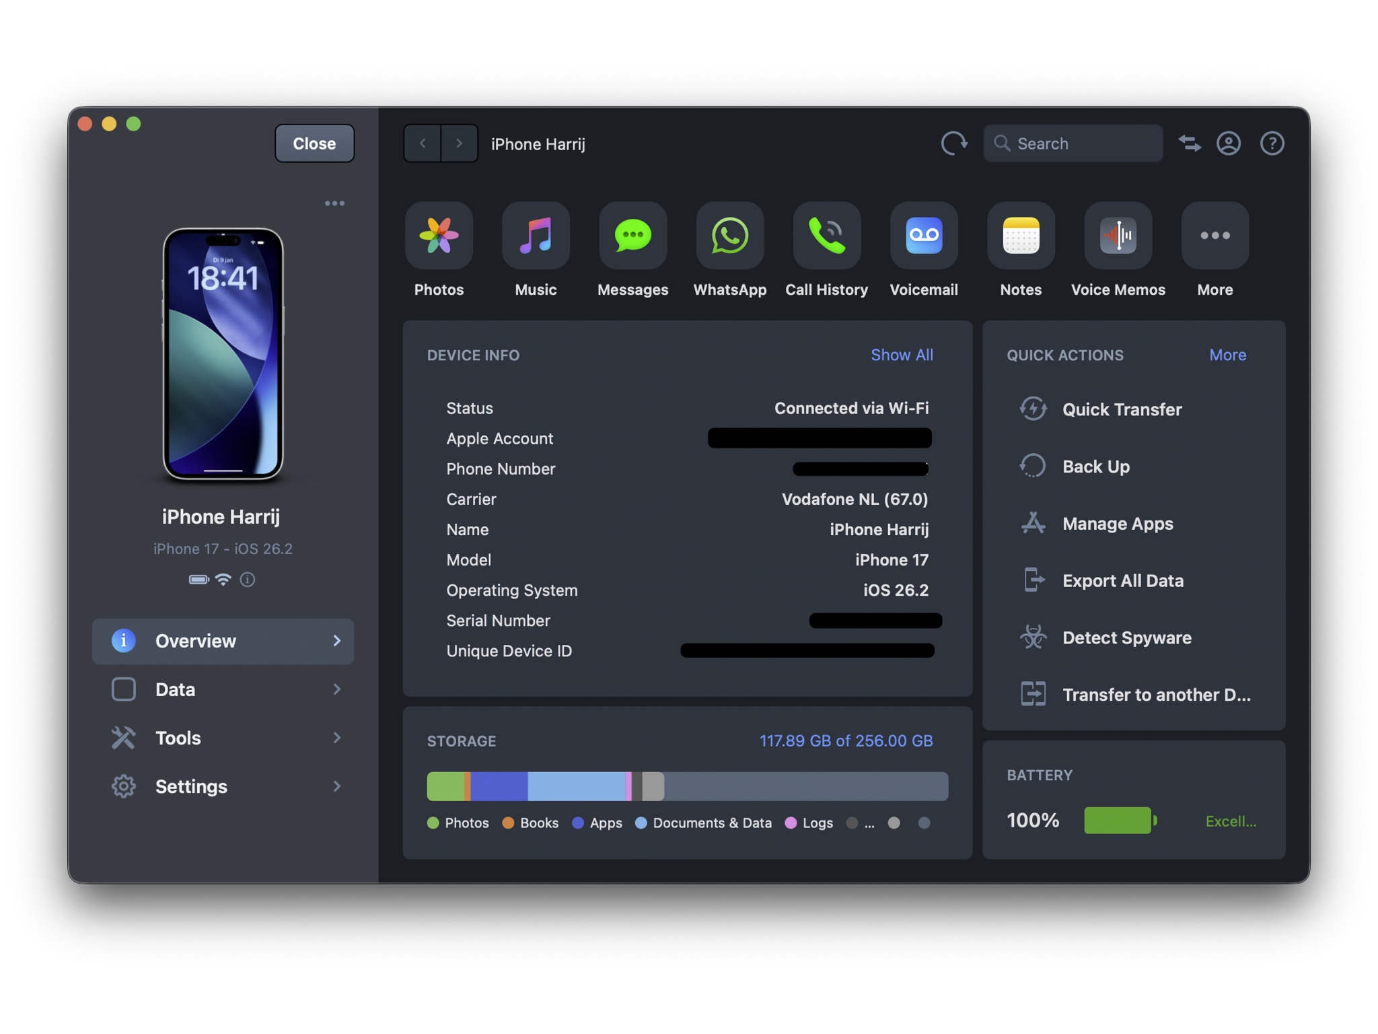Click Back Up action
The image size is (1378, 1034).
point(1075,467)
